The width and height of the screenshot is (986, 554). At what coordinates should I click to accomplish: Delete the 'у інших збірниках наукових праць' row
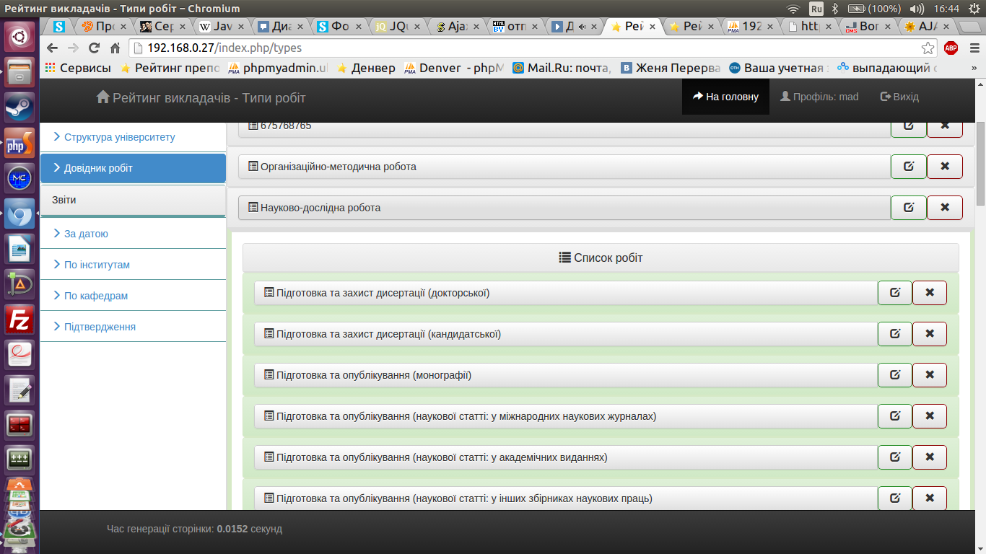(x=930, y=498)
